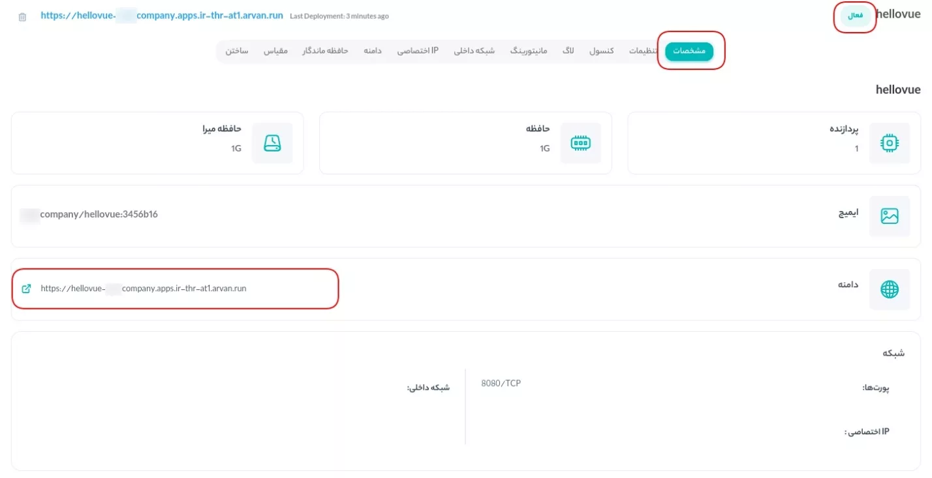Image resolution: width=932 pixels, height=478 pixels.
Task: Select the لاگ logs tab
Action: point(568,51)
